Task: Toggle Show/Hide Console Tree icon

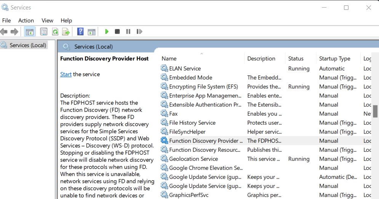Action: [x=30, y=32]
